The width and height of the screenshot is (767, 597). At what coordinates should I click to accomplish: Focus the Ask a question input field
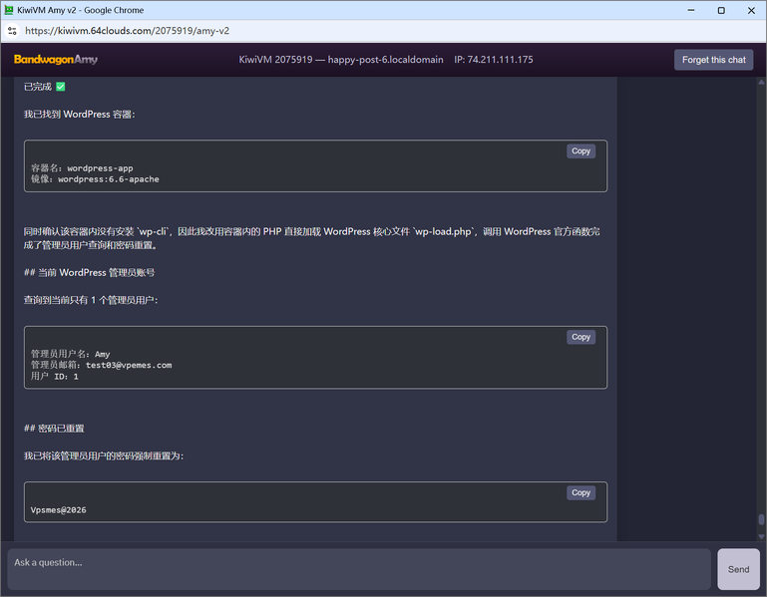tap(359, 569)
